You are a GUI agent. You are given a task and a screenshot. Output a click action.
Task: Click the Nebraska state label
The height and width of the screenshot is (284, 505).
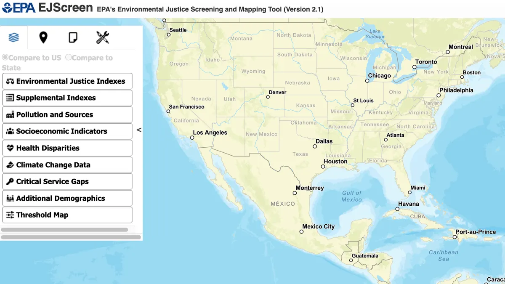(x=298, y=83)
